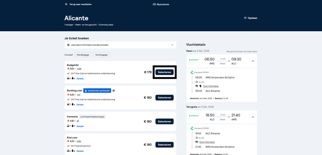Open Booking.com review count 7.171

click(79, 95)
